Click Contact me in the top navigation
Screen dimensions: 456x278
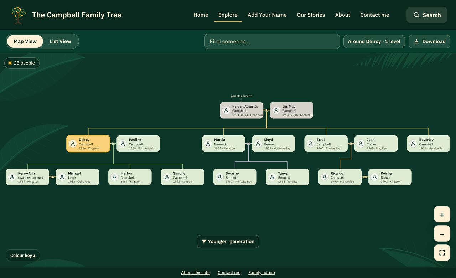[374, 15]
